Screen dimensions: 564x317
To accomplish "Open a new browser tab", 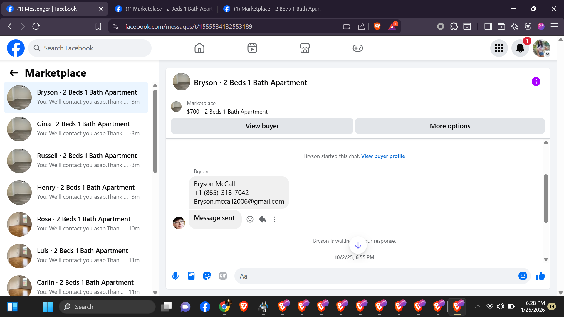I will pos(334,9).
